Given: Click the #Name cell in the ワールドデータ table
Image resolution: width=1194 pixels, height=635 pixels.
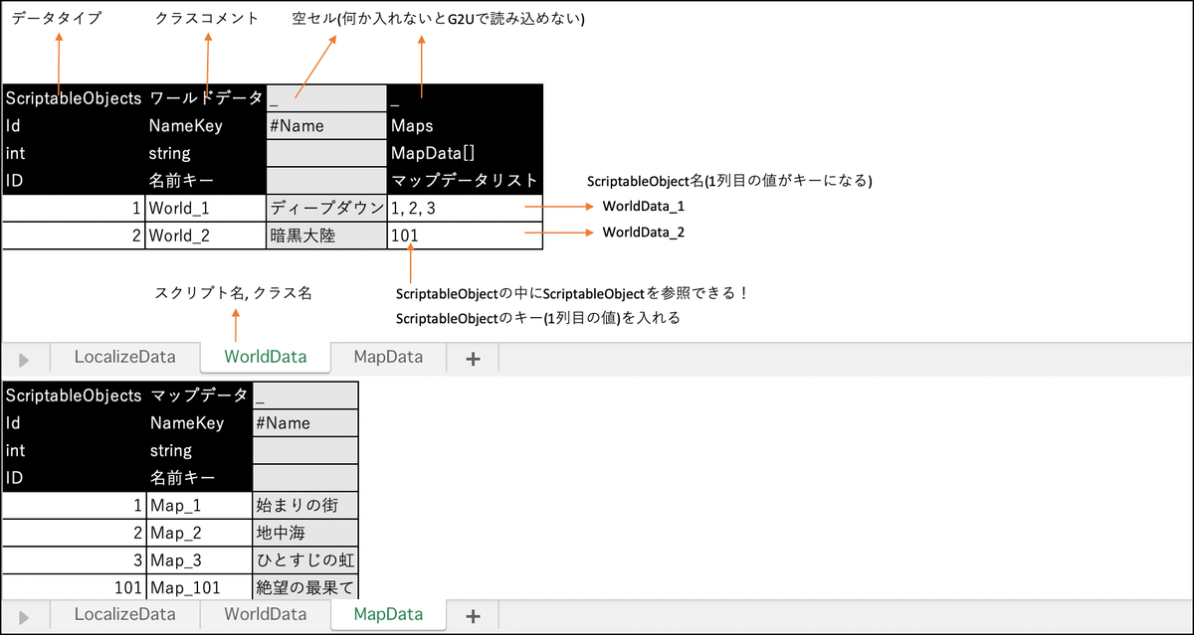Looking at the screenshot, I should (x=326, y=125).
